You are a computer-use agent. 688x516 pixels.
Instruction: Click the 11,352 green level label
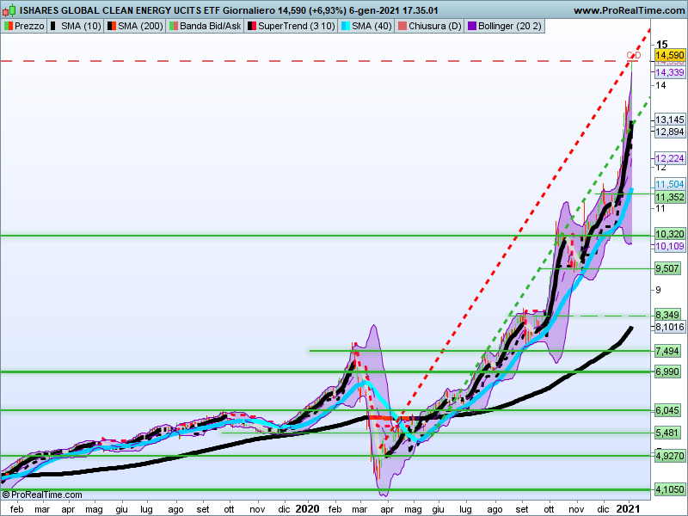[x=670, y=197]
